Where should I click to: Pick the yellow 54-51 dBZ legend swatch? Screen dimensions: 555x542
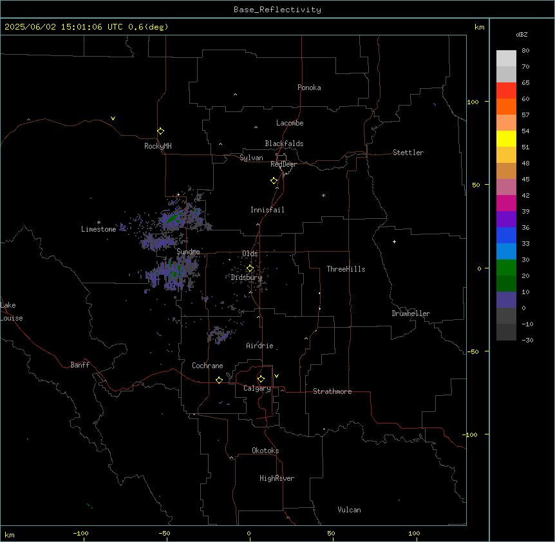click(506, 139)
